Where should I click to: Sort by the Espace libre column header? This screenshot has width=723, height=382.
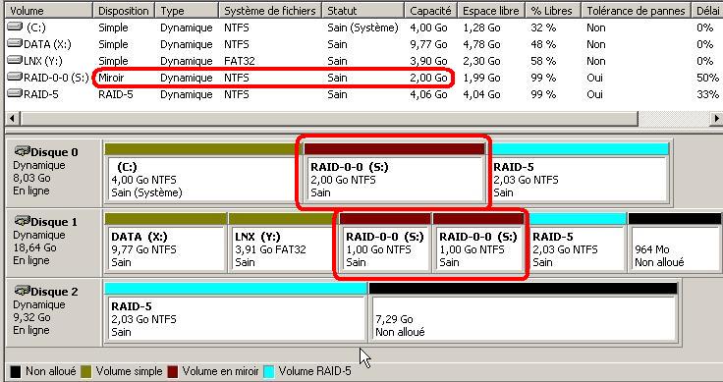click(491, 11)
